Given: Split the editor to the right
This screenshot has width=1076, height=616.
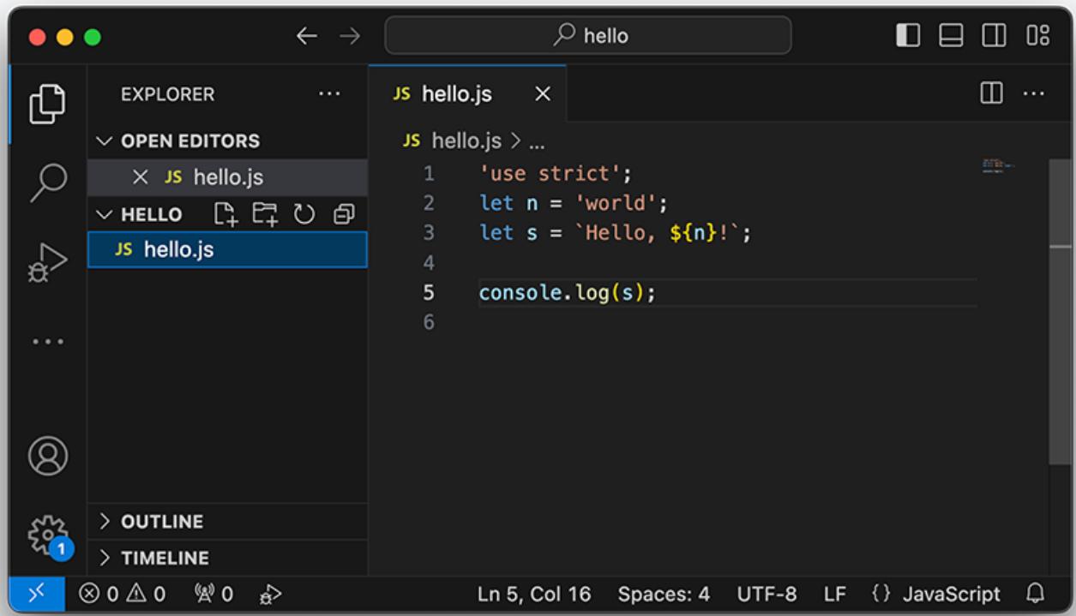Looking at the screenshot, I should point(992,93).
